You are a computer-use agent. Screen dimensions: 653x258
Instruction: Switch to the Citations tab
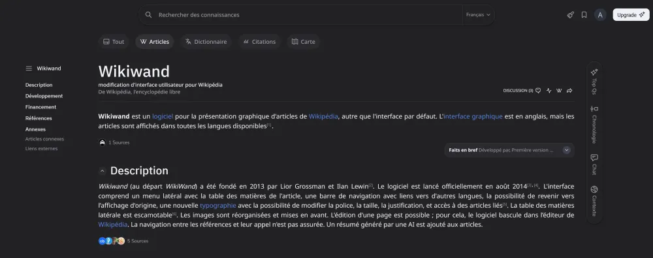[259, 42]
